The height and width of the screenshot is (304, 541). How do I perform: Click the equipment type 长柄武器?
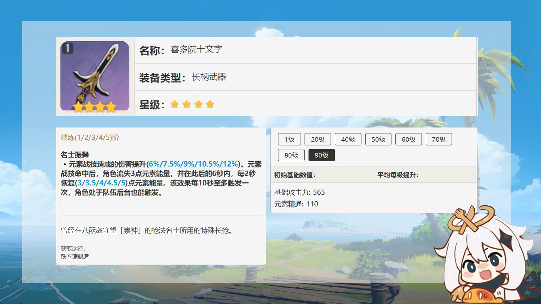pyautogui.click(x=209, y=77)
